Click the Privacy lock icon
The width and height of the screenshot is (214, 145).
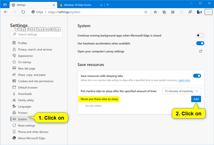pyautogui.click(x=14, y=49)
